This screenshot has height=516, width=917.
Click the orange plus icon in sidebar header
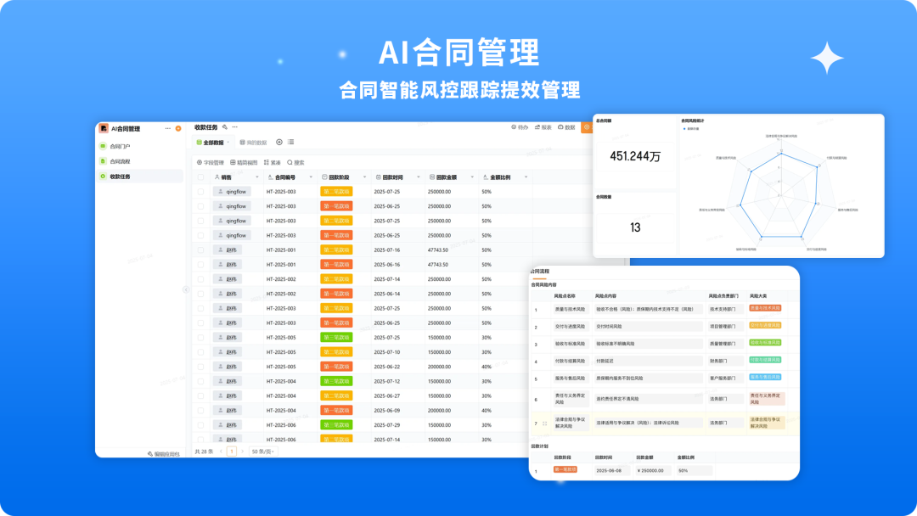[x=177, y=128]
